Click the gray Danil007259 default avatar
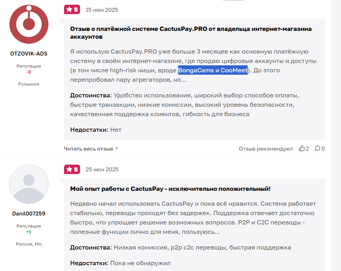This screenshot has height=271, width=341. [x=29, y=184]
